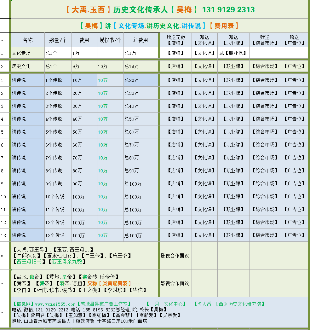Image resolution: width=310 pixels, height=330 pixels.
Task: Select the 赠送【职业课】 header cell
Action: (x=233, y=40)
